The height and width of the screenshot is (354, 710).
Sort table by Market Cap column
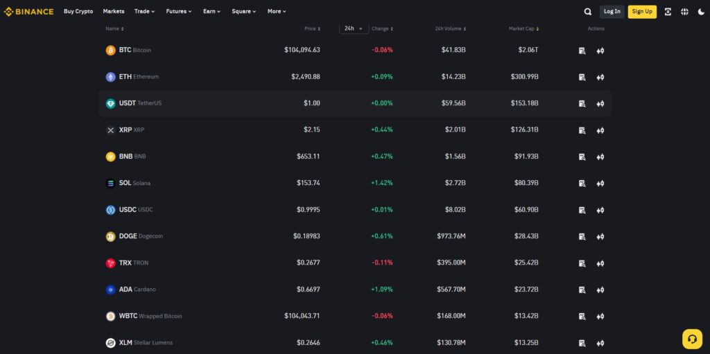(523, 28)
